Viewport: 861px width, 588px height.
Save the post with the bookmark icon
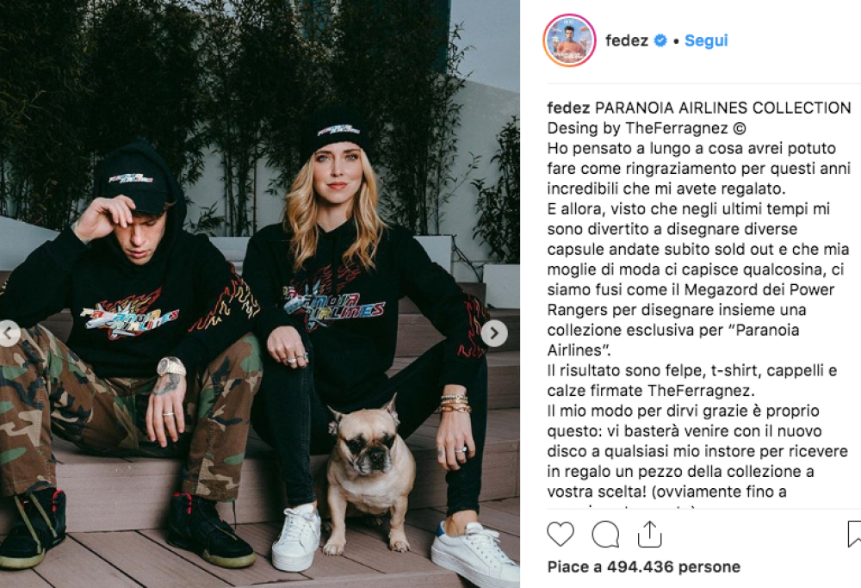coord(854,534)
